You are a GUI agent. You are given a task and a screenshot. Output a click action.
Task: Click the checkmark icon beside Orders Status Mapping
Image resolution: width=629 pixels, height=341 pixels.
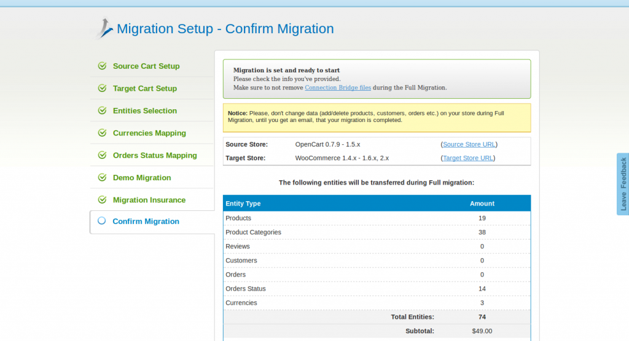pos(102,155)
